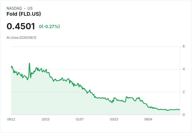Click the y-axis label 4
The height and width of the screenshot is (133, 192).
coord(184,69)
